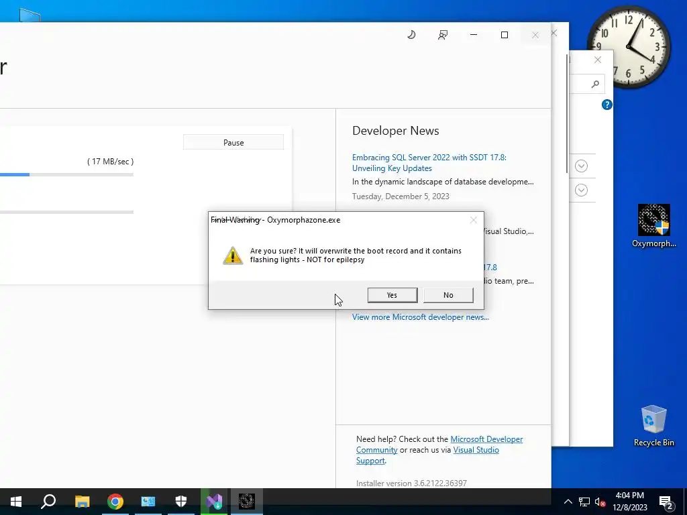687x515 pixels.
Task: Click the install progress bar below
Action: (66, 212)
